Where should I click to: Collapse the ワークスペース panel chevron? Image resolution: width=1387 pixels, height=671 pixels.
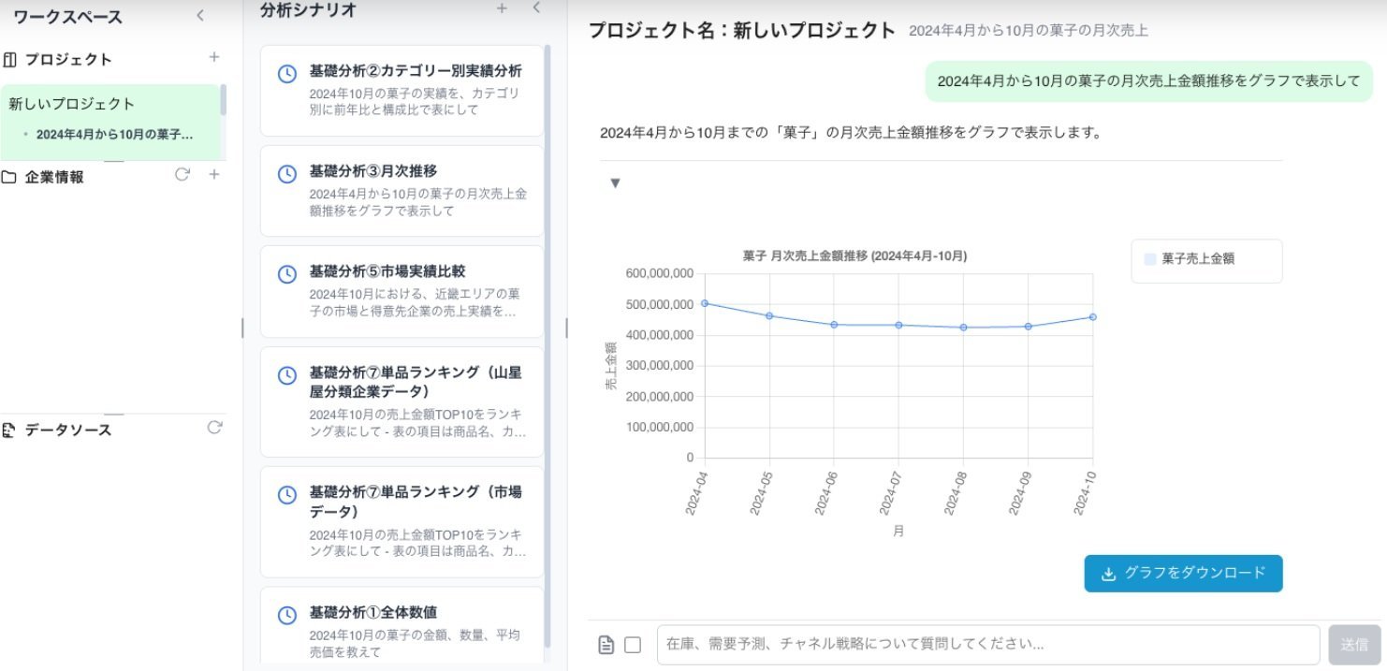200,16
